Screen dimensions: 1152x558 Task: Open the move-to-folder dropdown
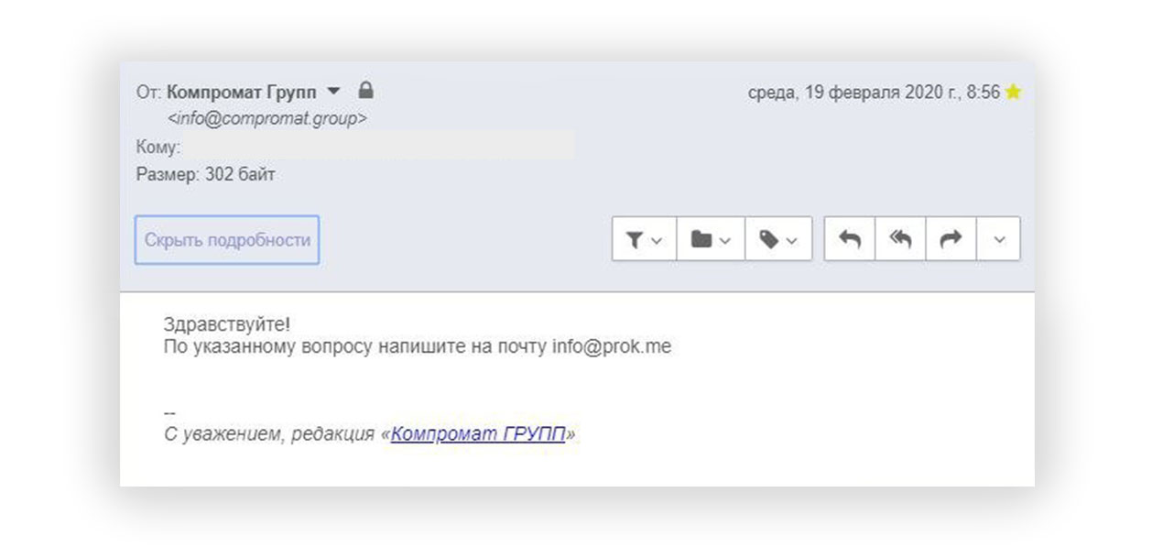click(711, 239)
